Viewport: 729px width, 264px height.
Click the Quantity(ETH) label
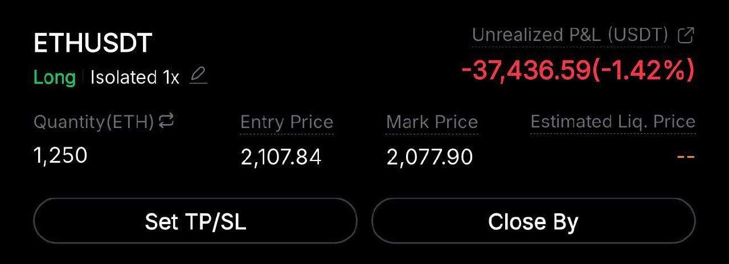(x=94, y=122)
